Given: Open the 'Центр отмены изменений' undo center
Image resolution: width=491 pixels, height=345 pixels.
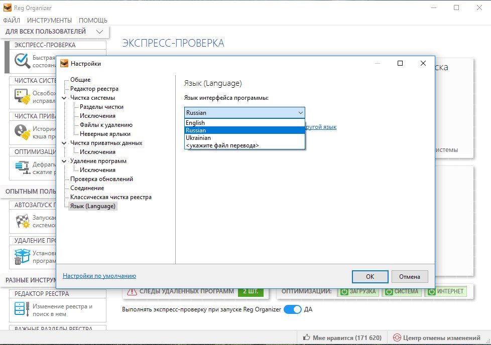Looking at the screenshot, I should coord(436,338).
